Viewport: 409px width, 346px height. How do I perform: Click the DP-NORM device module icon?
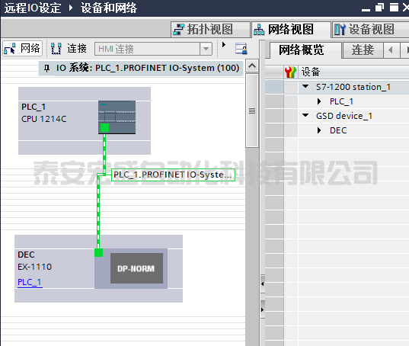point(136,268)
